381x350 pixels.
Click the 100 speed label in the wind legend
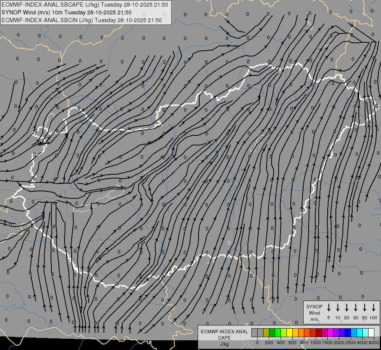pos(374,318)
